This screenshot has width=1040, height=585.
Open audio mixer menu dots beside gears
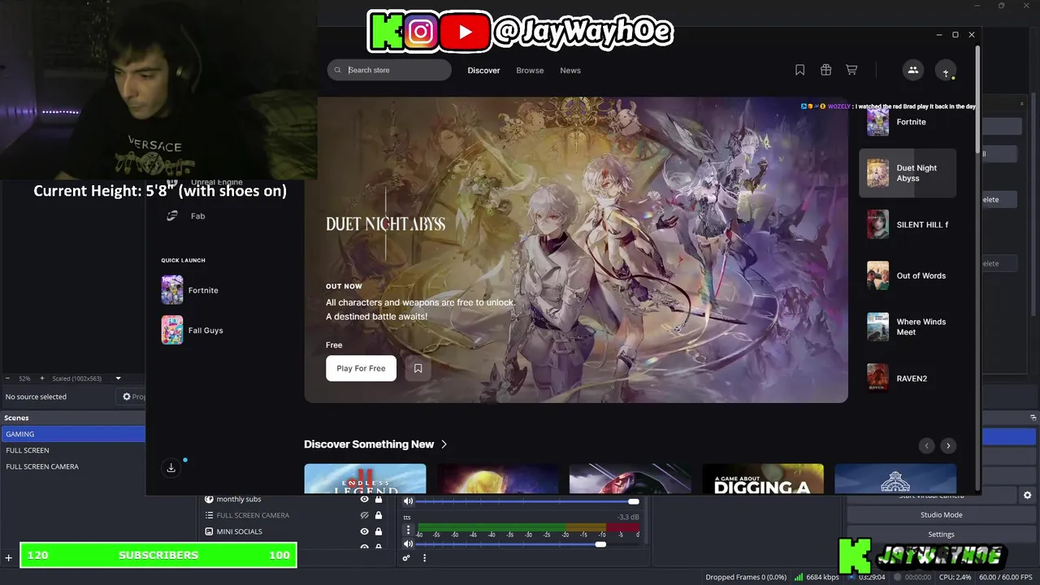click(x=424, y=557)
